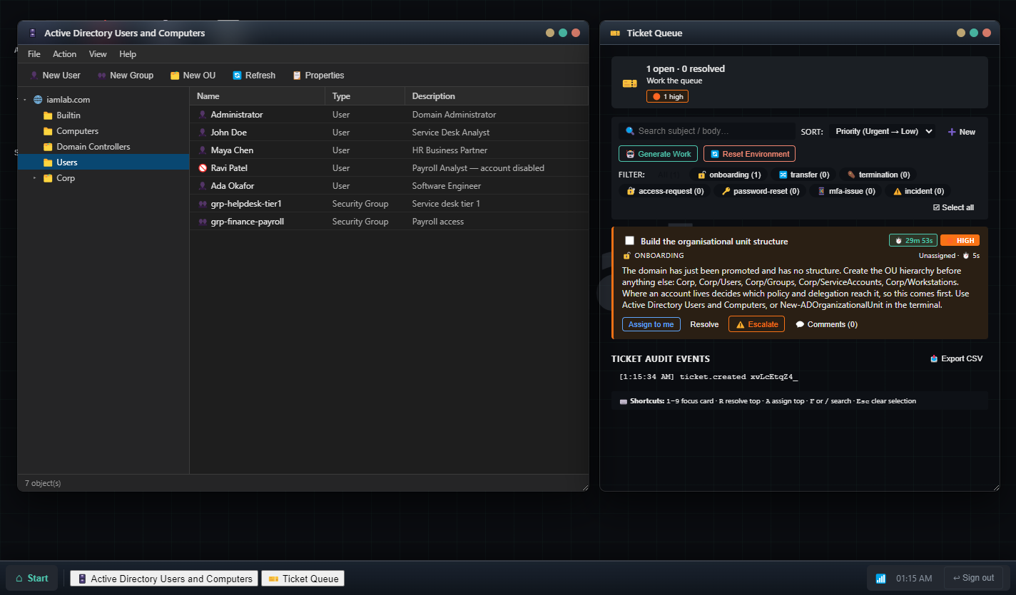
Task: Open the View menu
Action: pyautogui.click(x=98, y=54)
